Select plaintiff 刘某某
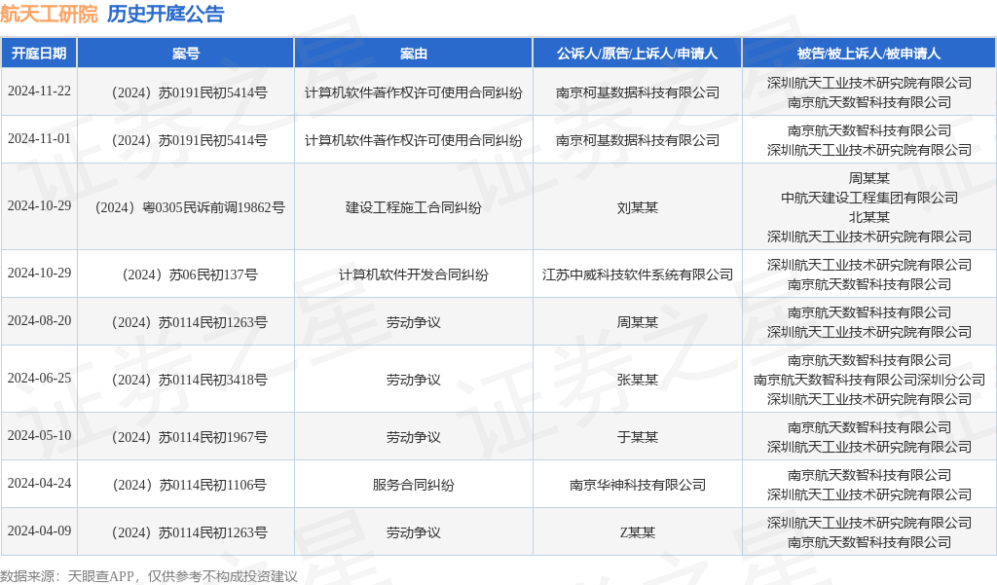Image resolution: width=997 pixels, height=585 pixels. click(637, 208)
